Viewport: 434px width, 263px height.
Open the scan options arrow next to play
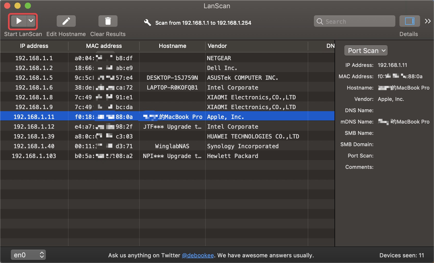31,21
